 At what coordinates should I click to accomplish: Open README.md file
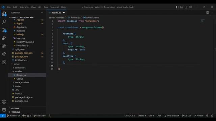click(x=21, y=61)
